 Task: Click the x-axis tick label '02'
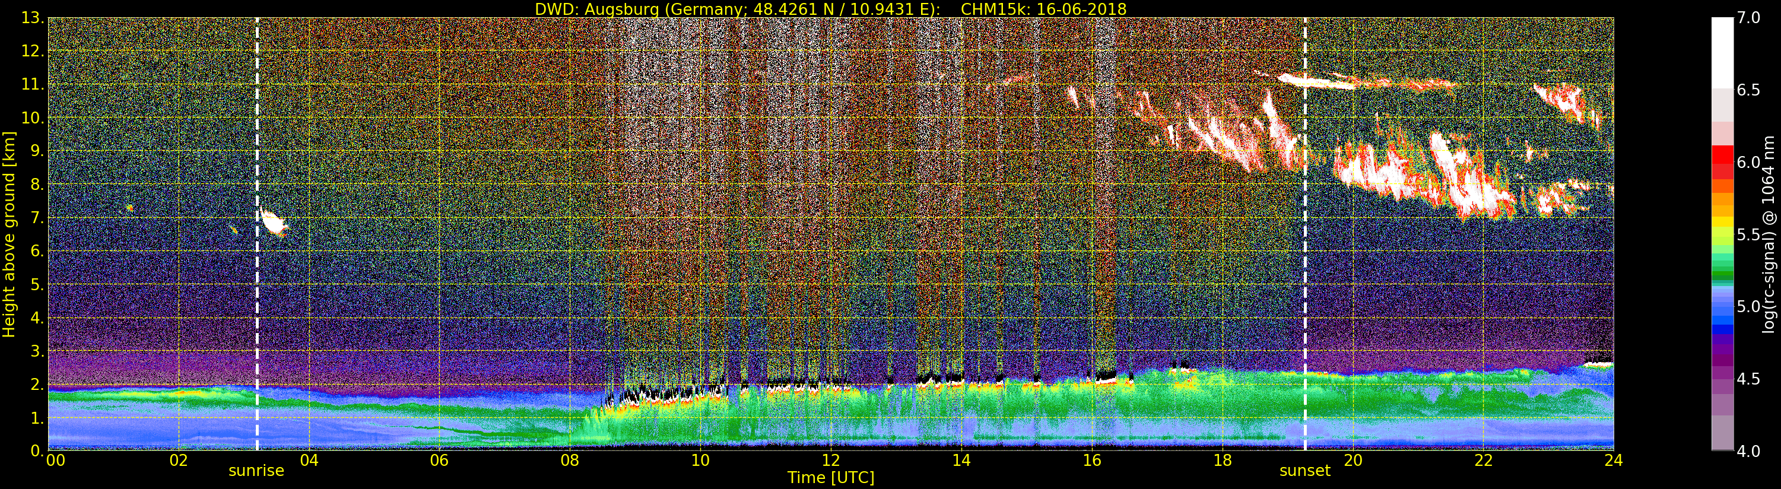[179, 460]
